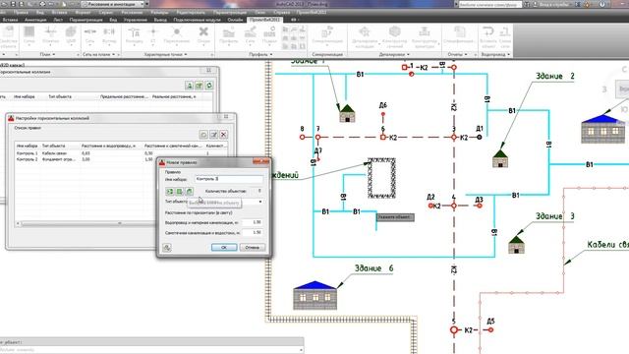The height and width of the screenshot is (354, 629).
Task: Expand the Профиль panel title
Action: tap(260, 54)
